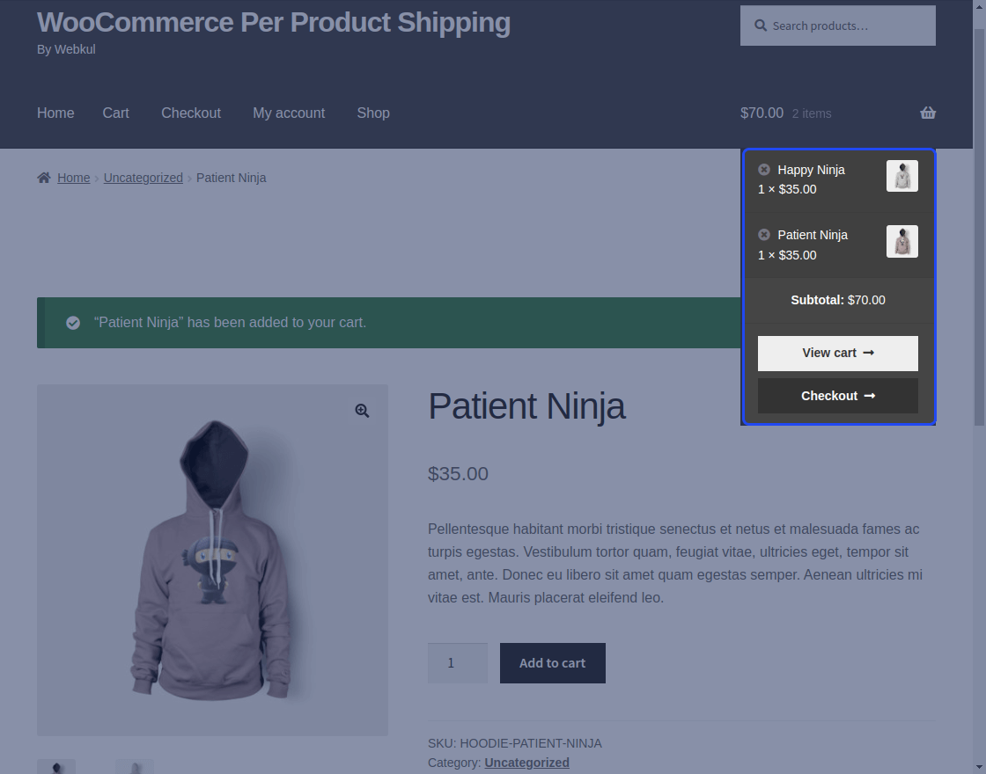Go to My account
The width and height of the screenshot is (986, 774).
click(x=289, y=113)
